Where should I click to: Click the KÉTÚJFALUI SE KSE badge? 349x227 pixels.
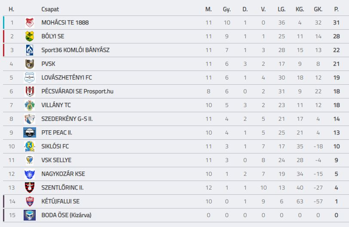[x=30, y=201]
